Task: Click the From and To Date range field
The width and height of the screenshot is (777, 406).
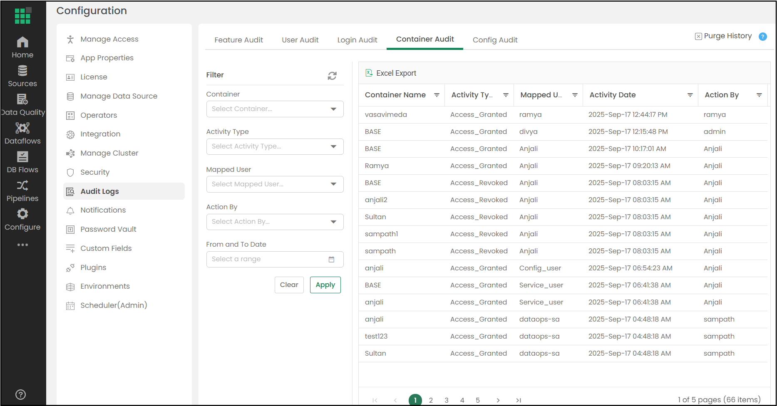Action: 275,259
